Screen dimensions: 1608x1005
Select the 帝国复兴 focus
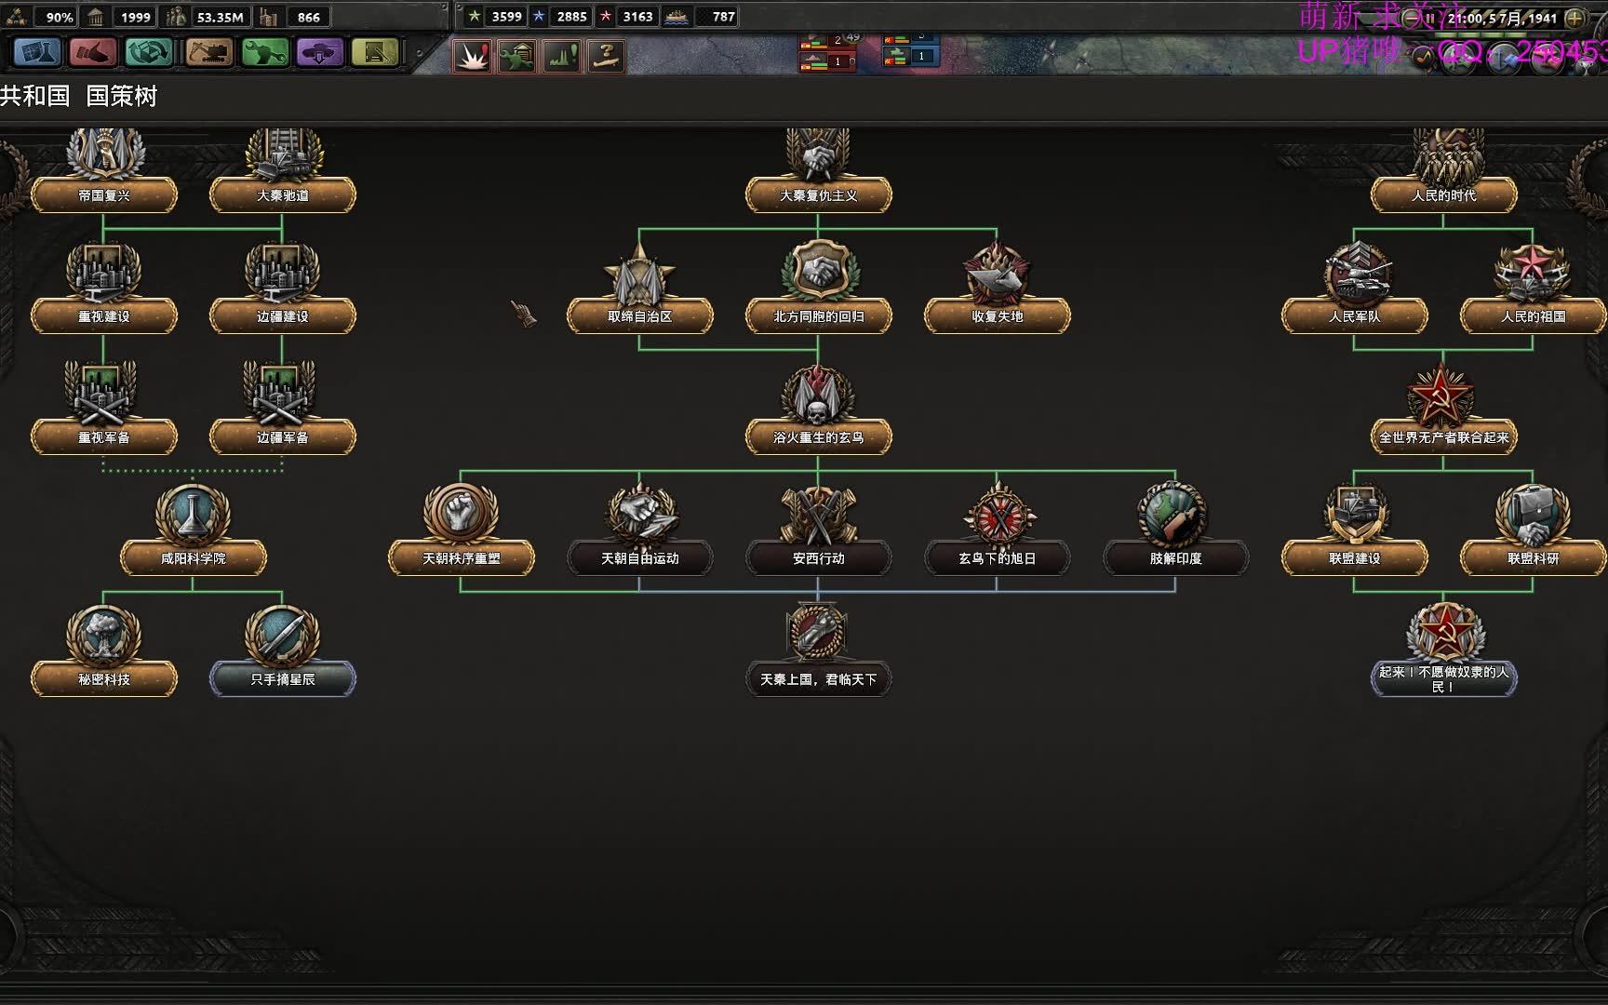pyautogui.click(x=104, y=194)
